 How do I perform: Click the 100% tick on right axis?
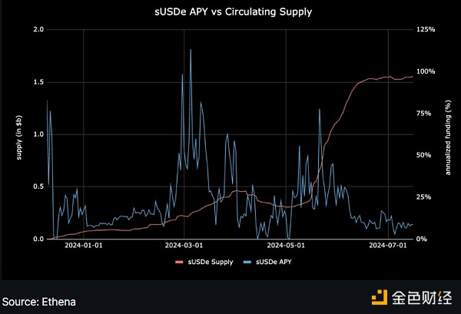pyautogui.click(x=426, y=71)
